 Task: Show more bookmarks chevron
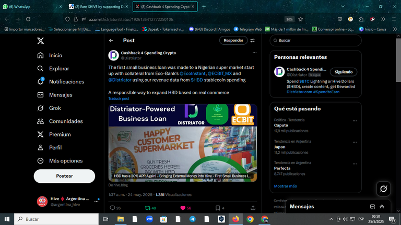[x=395, y=29]
